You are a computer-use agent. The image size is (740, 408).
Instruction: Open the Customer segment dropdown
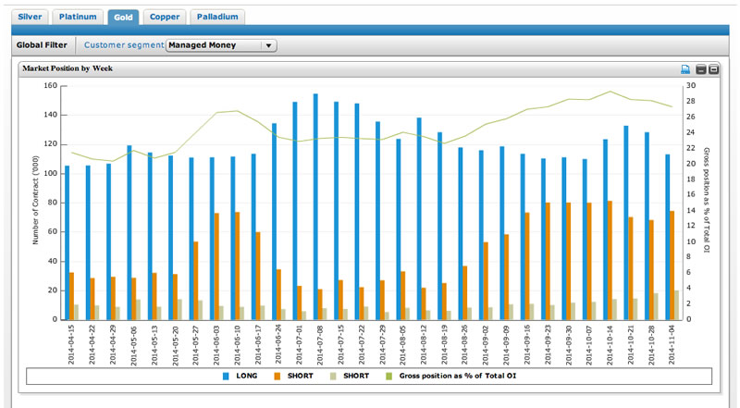coord(220,44)
